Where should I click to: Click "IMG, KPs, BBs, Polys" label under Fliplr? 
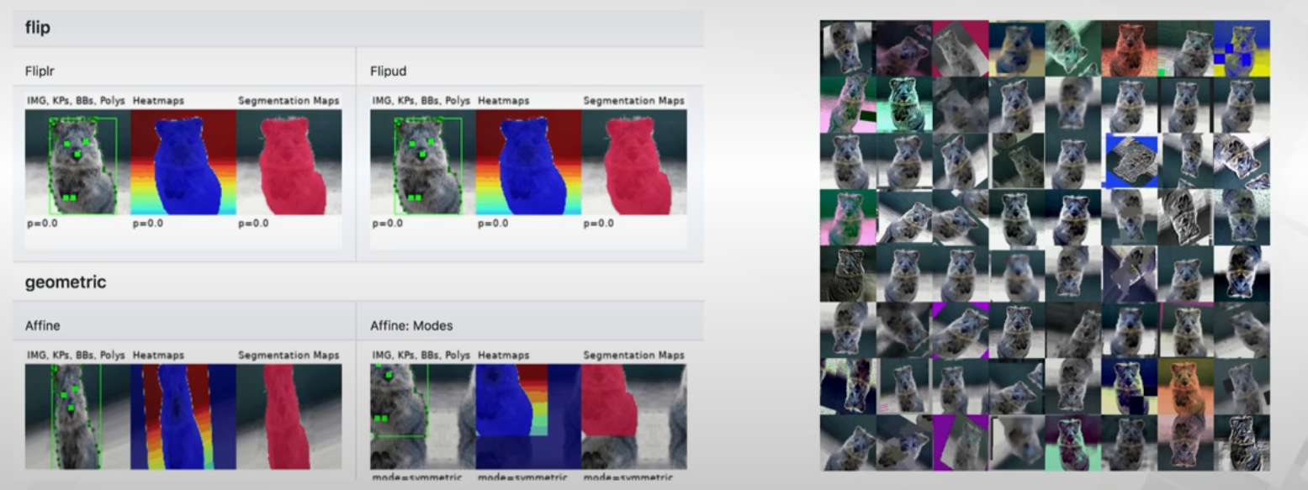[76, 101]
